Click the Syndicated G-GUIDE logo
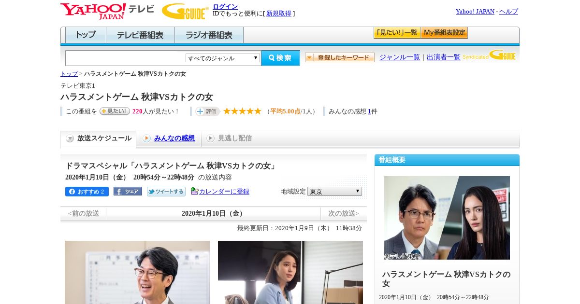Image resolution: width=580 pixels, height=304 pixels. 489,55
